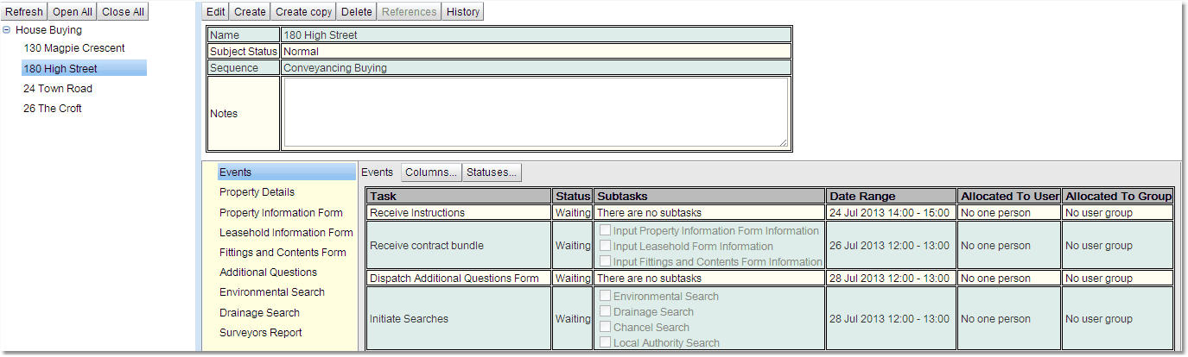The image size is (1188, 357).
Task: Check the Local Authority Search checkbox
Action: point(605,343)
